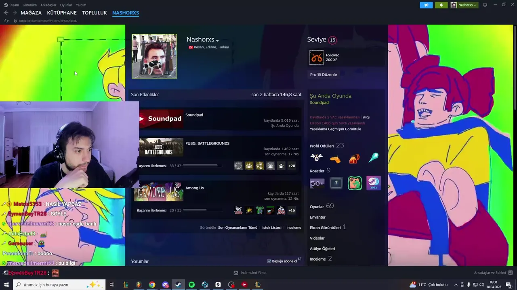This screenshot has width=517, height=290.
Task: Switch to the KÜTÜPHANE tab
Action: click(x=62, y=13)
